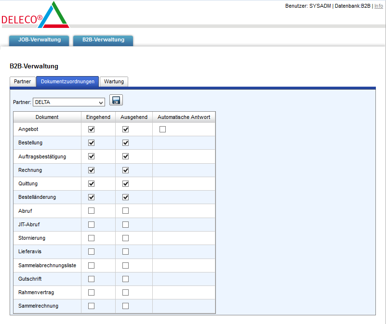
Task: Enable Eingehend for Gutschrift
Action: pyautogui.click(x=92, y=279)
